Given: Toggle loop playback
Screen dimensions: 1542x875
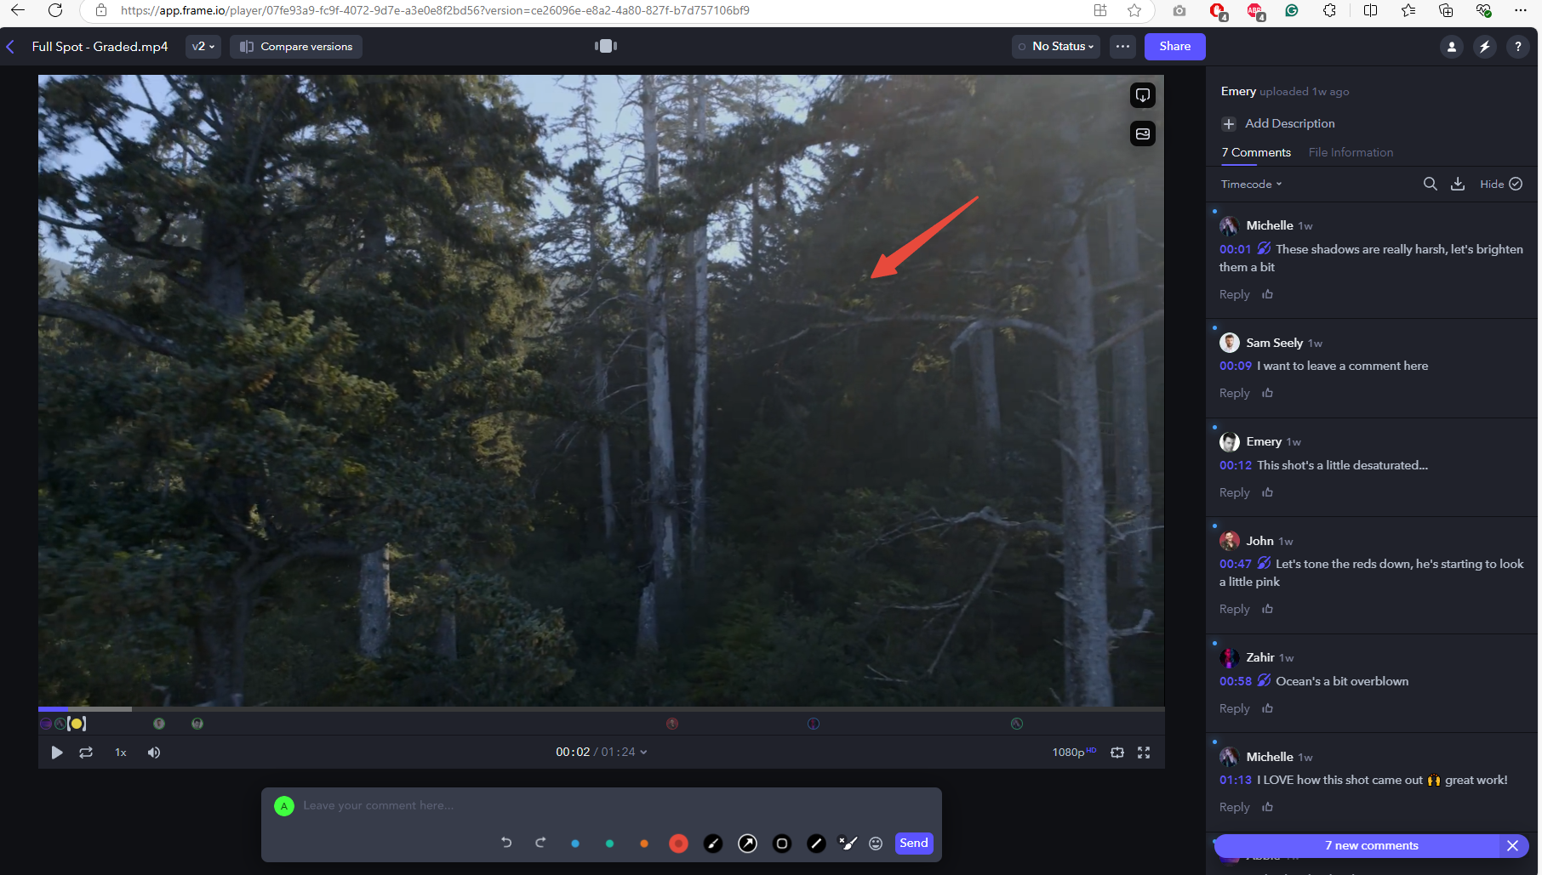Looking at the screenshot, I should pyautogui.click(x=86, y=753).
